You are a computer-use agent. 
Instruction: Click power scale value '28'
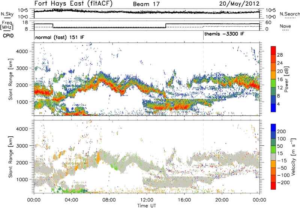point(280,55)
